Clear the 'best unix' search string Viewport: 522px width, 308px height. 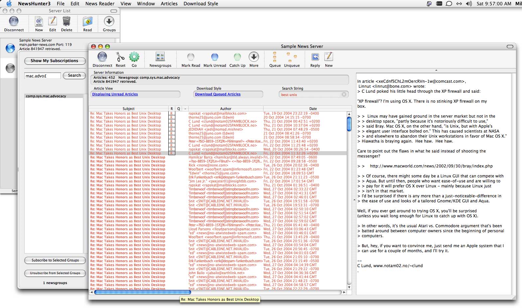[344, 94]
